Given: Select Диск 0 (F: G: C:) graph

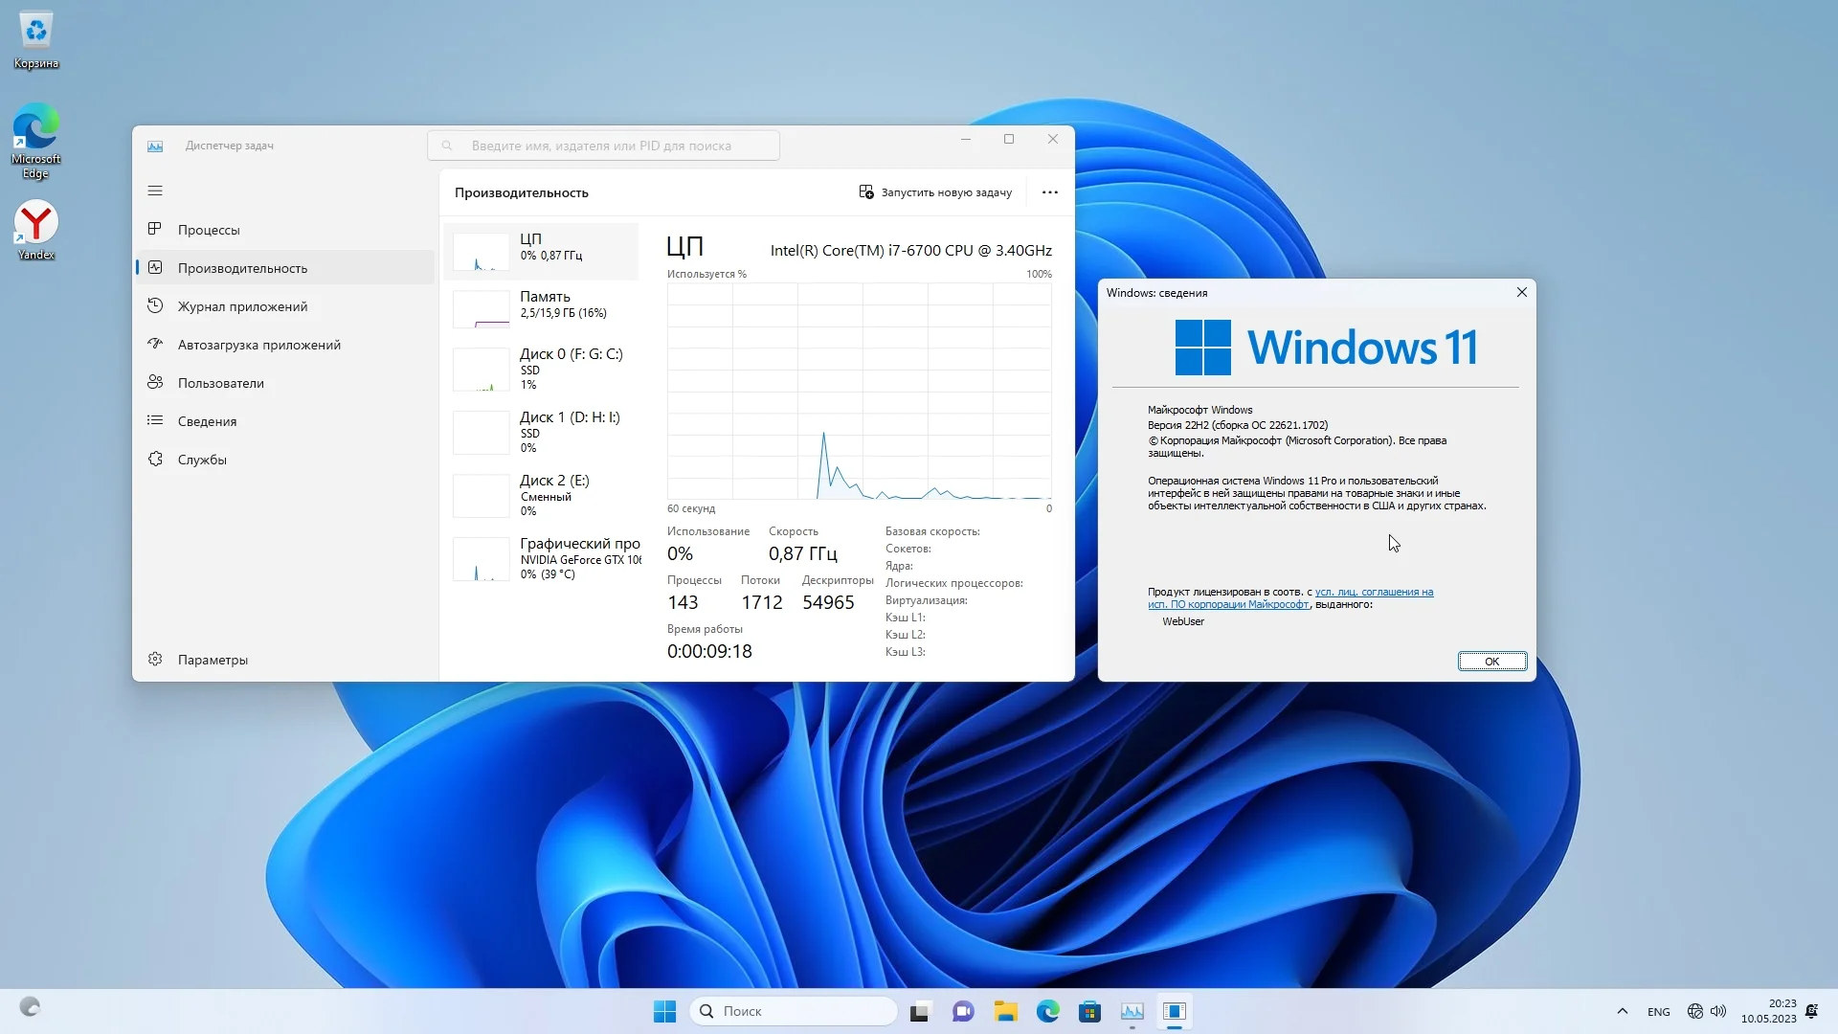Looking at the screenshot, I should tap(543, 369).
